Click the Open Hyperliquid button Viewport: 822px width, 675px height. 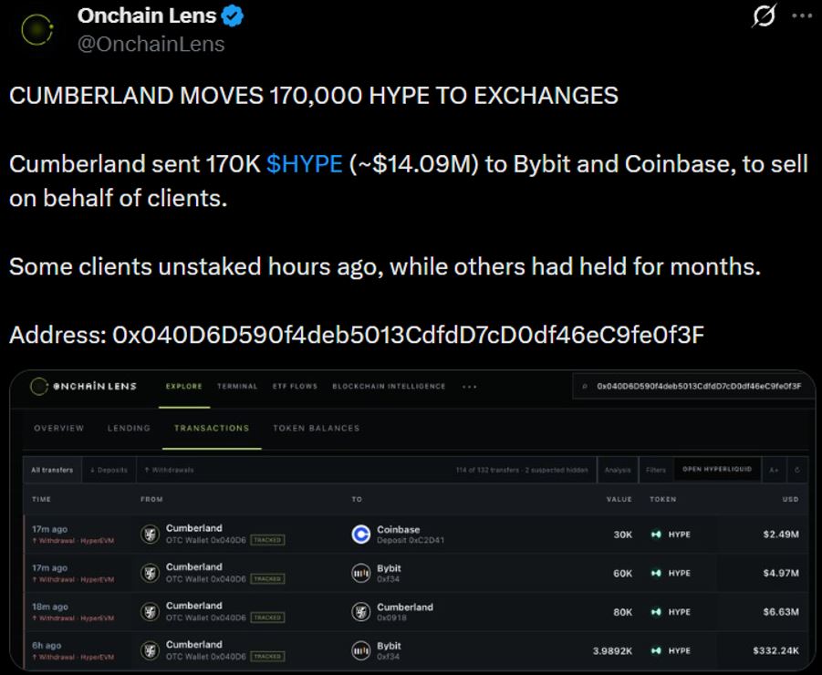pos(717,470)
